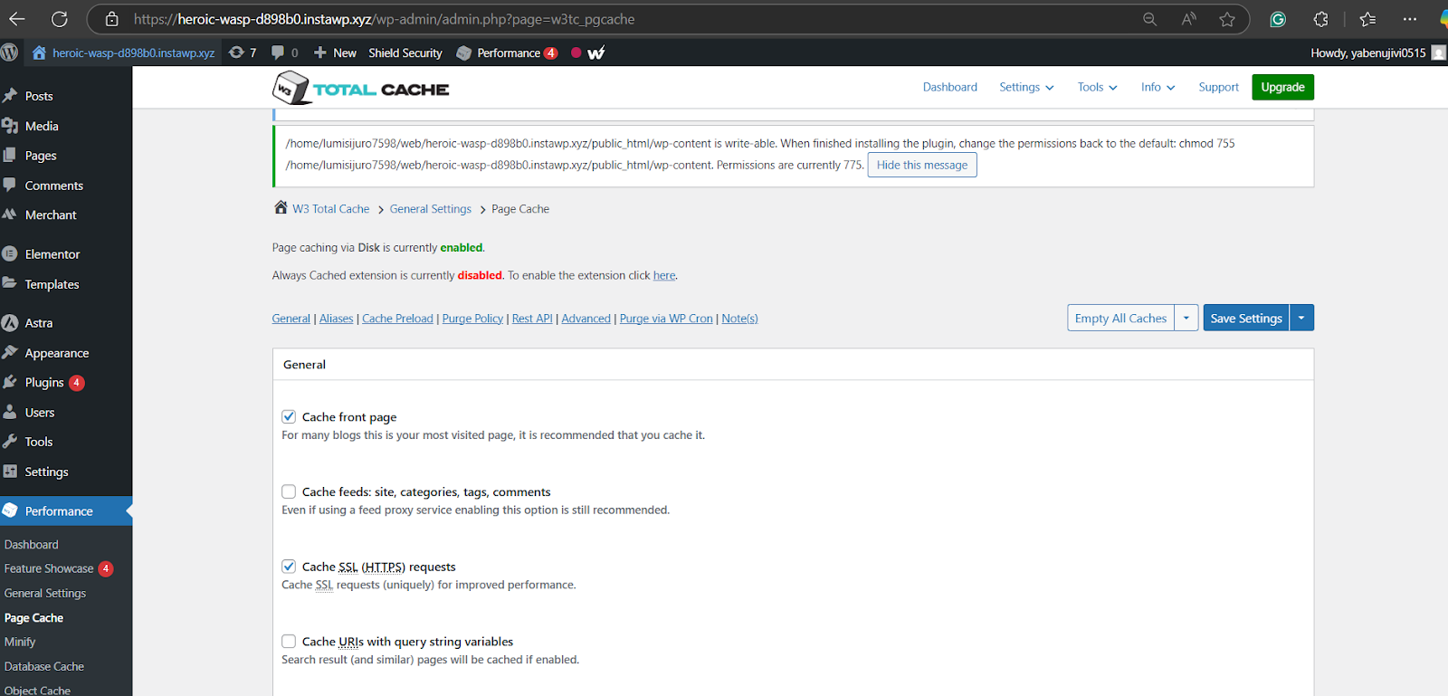Jump to the Cache Preload section link
This screenshot has height=696, width=1448.
(397, 319)
